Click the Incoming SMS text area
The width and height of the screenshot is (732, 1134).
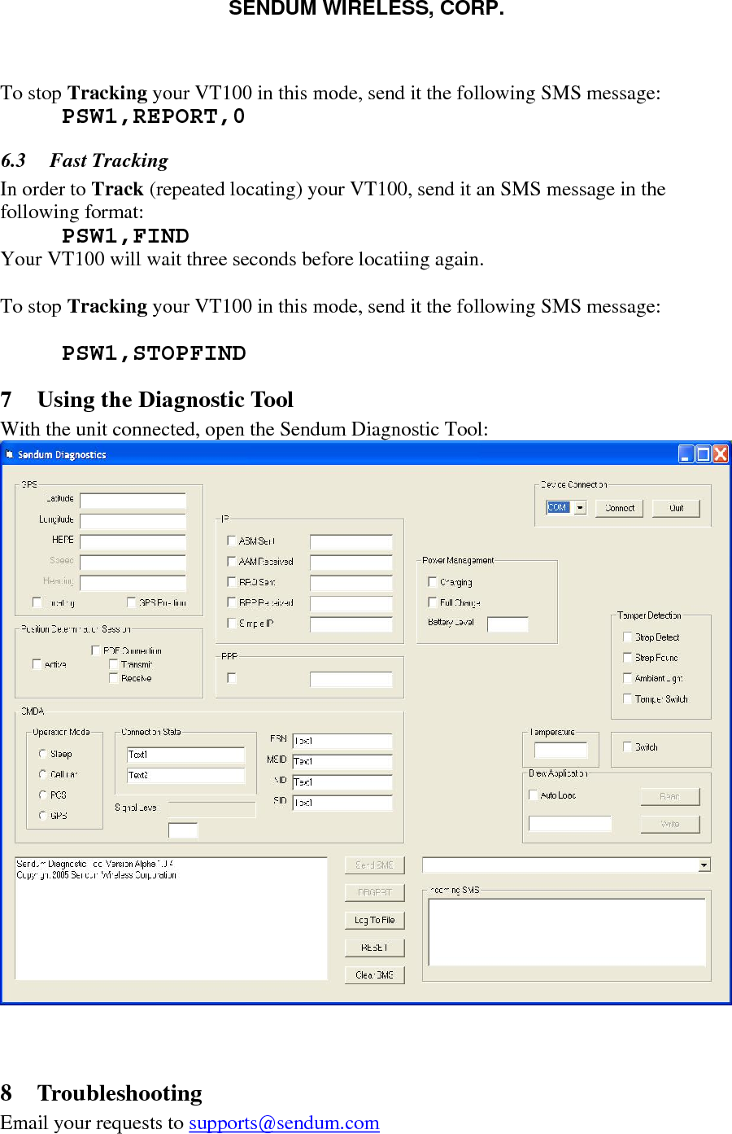tap(567, 931)
